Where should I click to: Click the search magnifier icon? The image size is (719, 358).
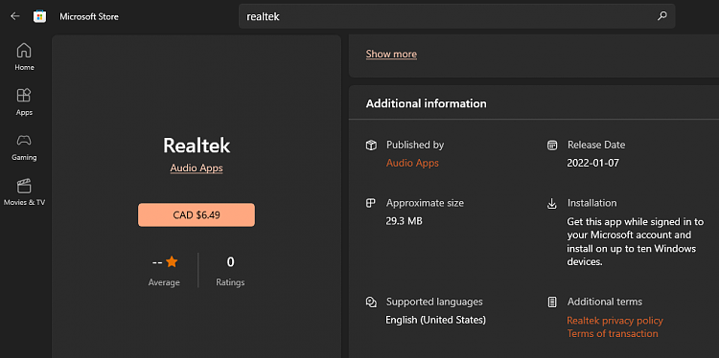tap(661, 16)
